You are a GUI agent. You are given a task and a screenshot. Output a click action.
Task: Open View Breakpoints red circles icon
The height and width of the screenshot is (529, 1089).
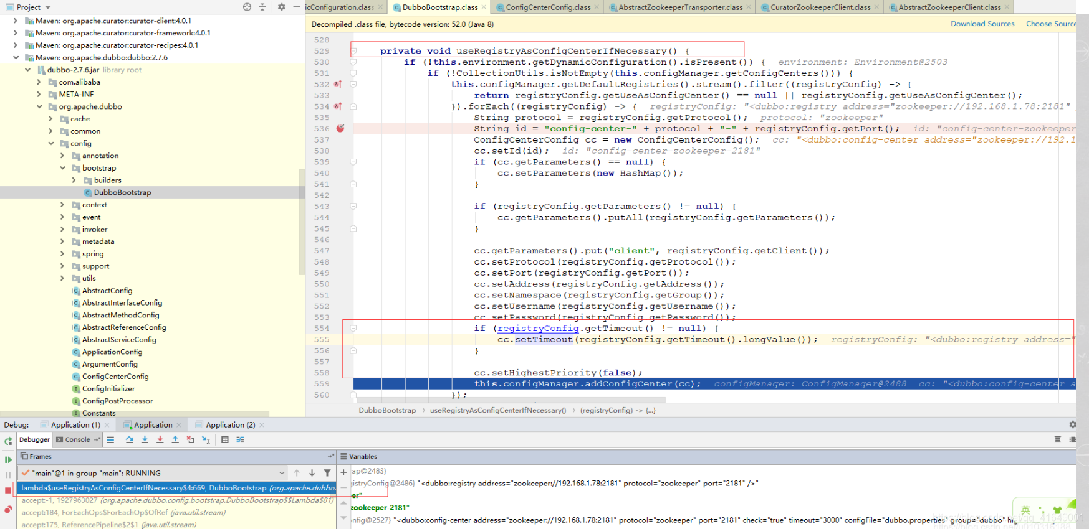8,509
